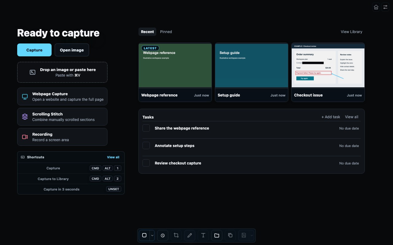The width and height of the screenshot is (393, 245).
Task: Click the Capture button
Action: 34,50
